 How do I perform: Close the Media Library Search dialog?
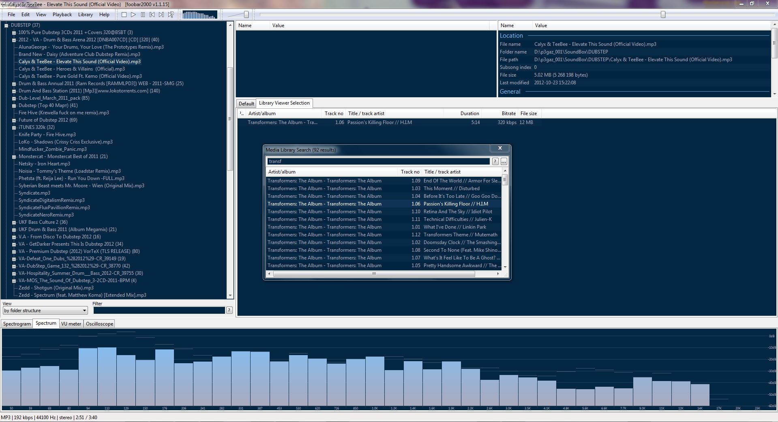500,148
